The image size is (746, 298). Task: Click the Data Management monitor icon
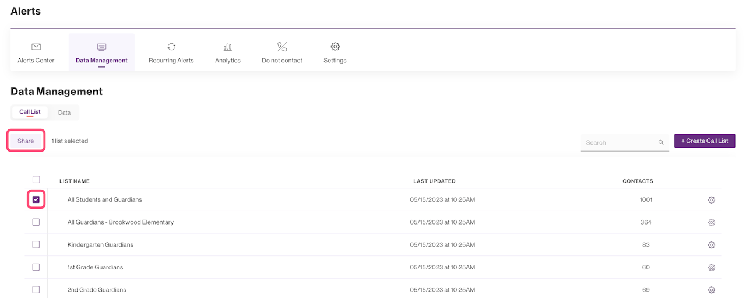click(x=101, y=47)
